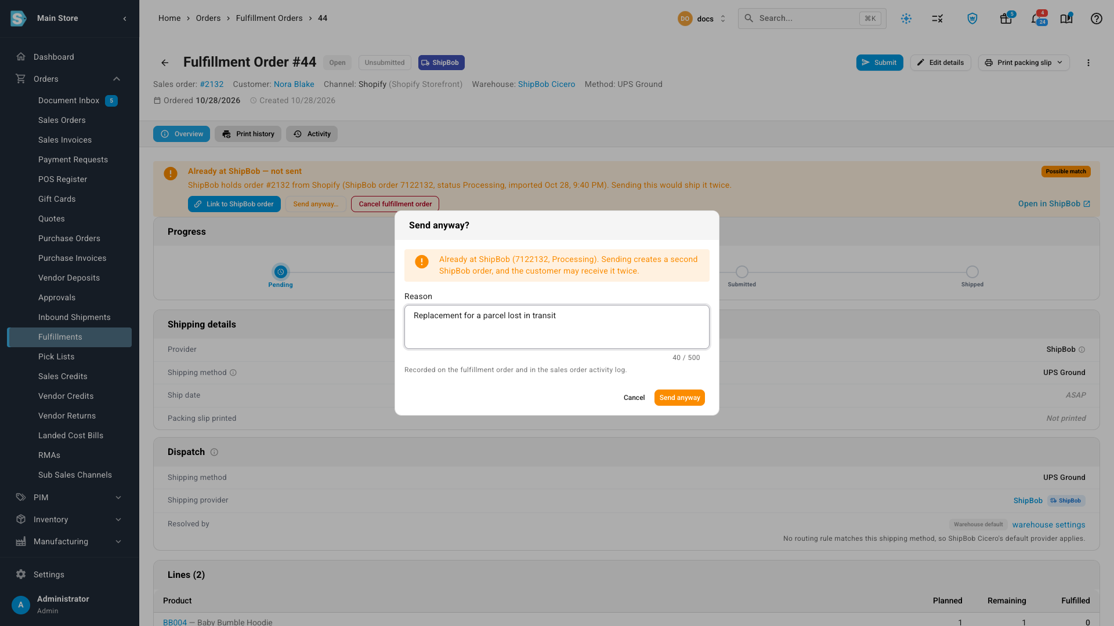The height and width of the screenshot is (626, 1114).
Task: Confirm with orange Send anyway dialog button
Action: pos(679,398)
